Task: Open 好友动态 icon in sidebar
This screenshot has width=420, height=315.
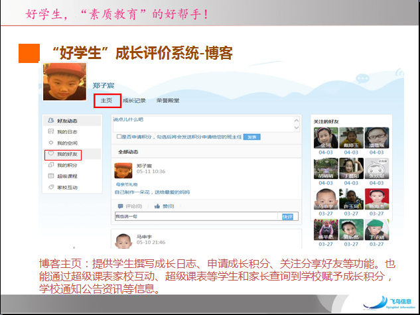Action: click(x=50, y=121)
